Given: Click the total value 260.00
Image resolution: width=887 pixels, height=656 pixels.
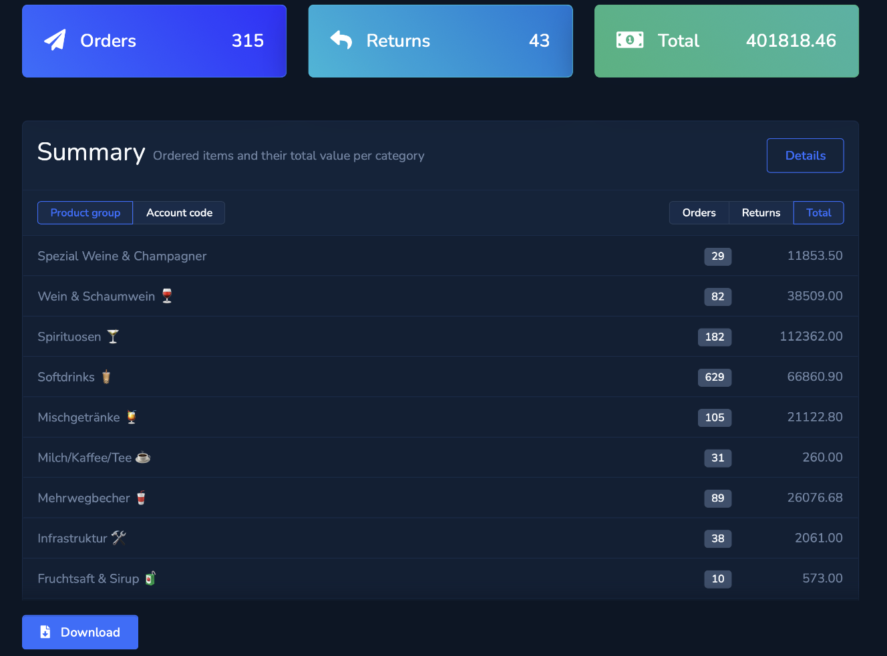Looking at the screenshot, I should click(x=823, y=458).
